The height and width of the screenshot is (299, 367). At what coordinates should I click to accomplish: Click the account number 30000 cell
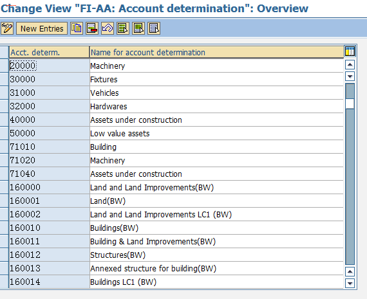pyautogui.click(x=49, y=79)
